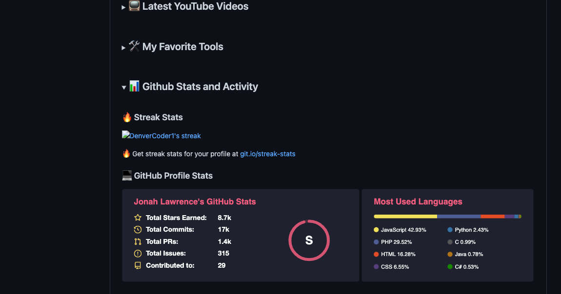Select the pull request icon next to Total PRs
Image resolution: width=561 pixels, height=294 pixels.
click(137, 241)
